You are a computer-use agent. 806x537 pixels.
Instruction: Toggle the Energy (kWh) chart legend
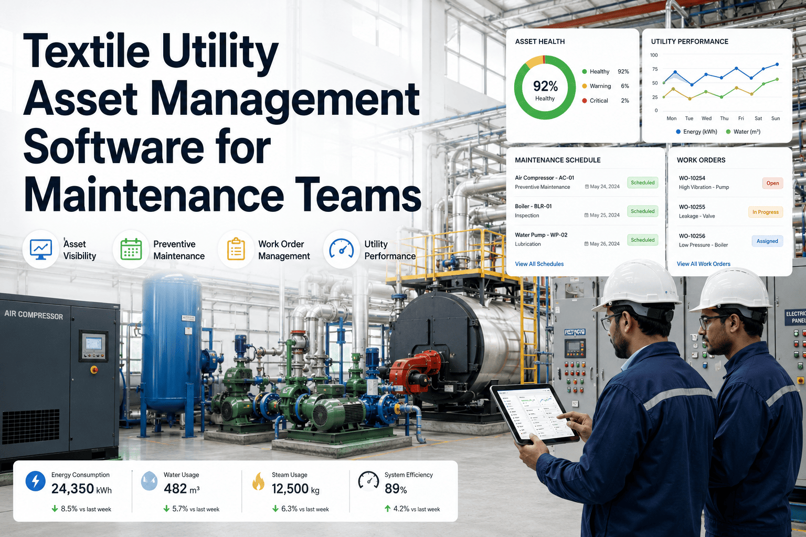(696, 132)
